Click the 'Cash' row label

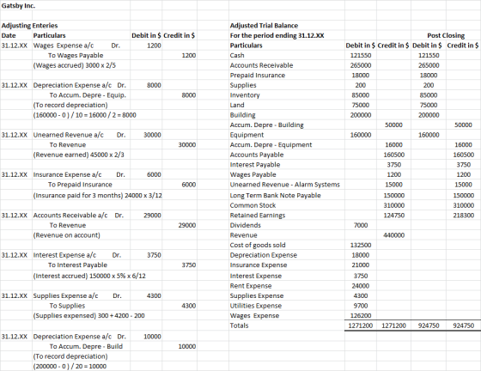point(237,55)
